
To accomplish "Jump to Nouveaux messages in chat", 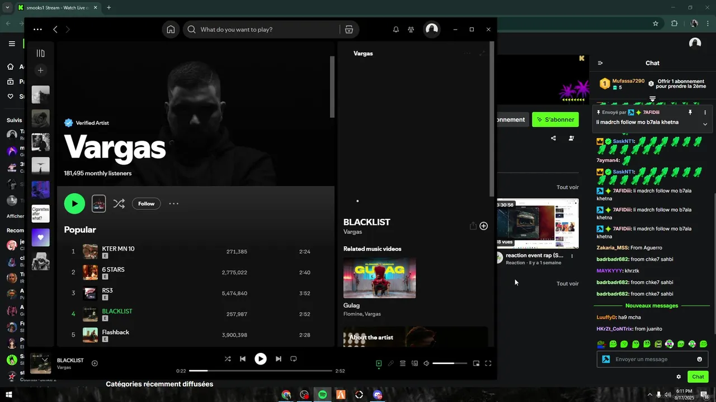I will pyautogui.click(x=652, y=305).
